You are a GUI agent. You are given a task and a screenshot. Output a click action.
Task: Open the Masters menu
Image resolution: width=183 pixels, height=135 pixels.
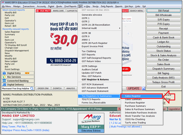click(x=17, y=6)
